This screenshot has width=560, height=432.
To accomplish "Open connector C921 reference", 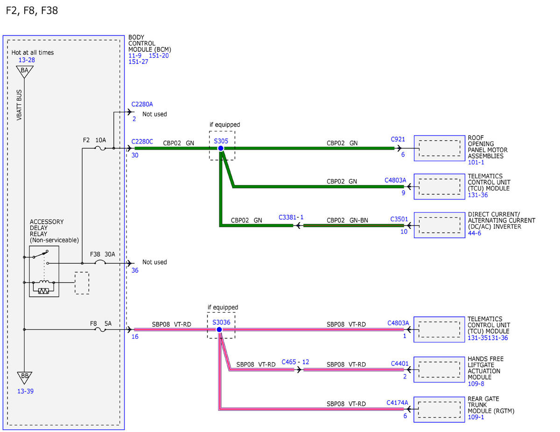I will tap(398, 139).
